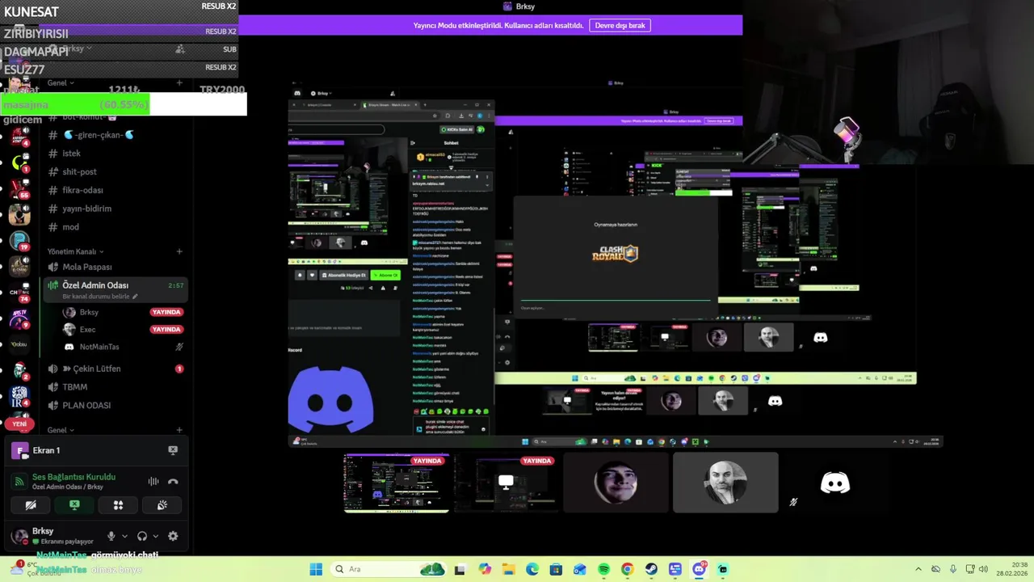Click Brksy's YAYINDA live badge

pyautogui.click(x=166, y=312)
